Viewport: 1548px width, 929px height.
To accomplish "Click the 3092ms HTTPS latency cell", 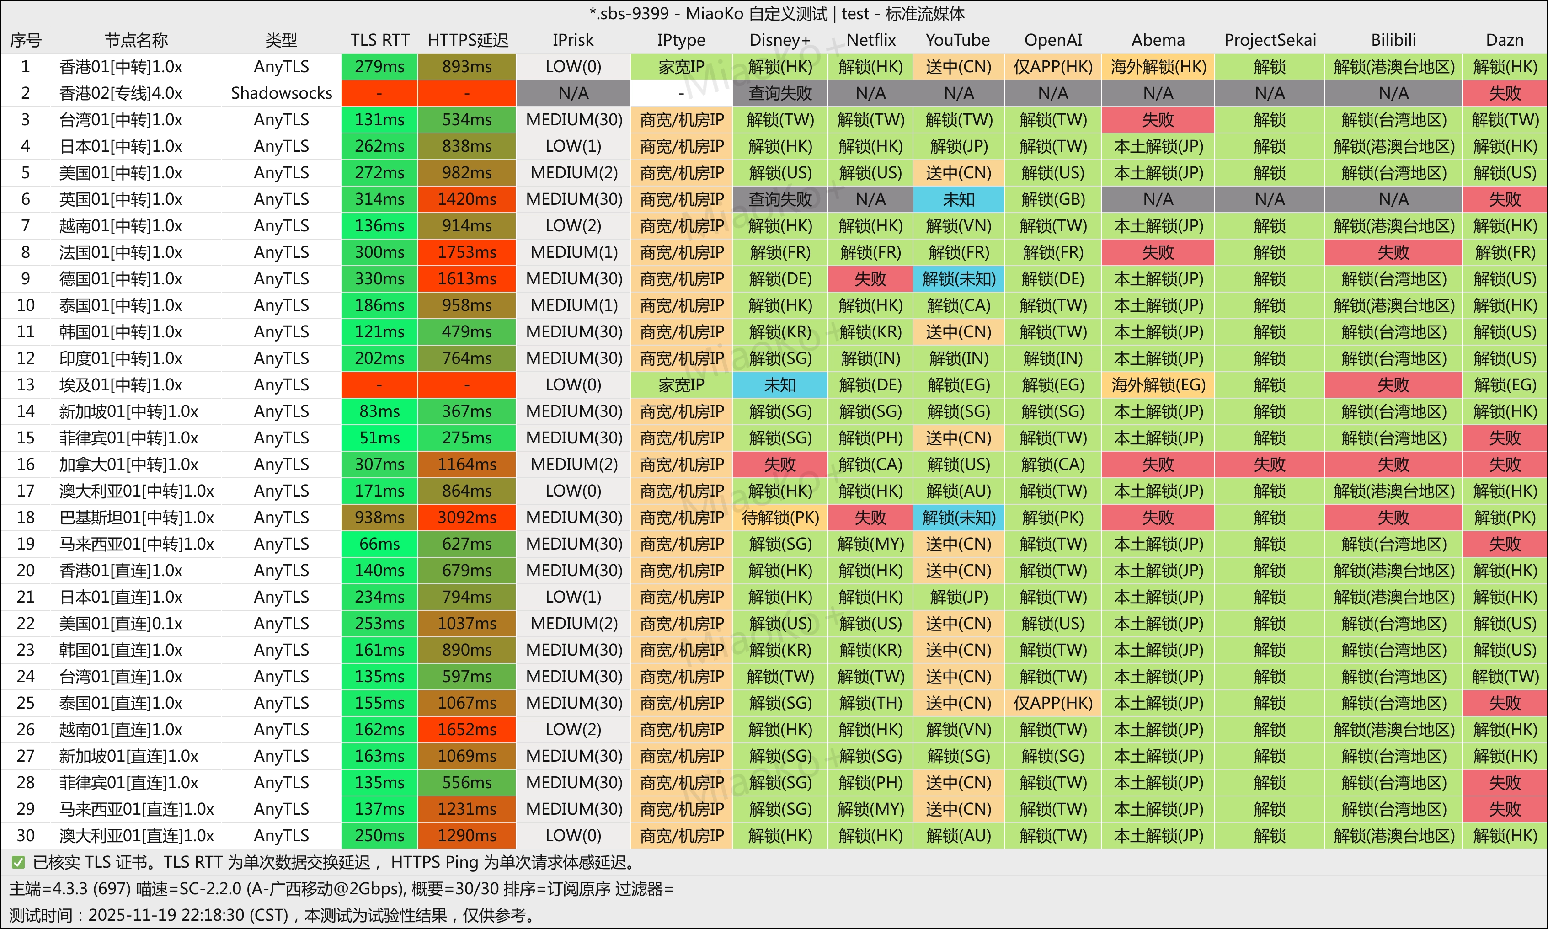I will tap(467, 518).
